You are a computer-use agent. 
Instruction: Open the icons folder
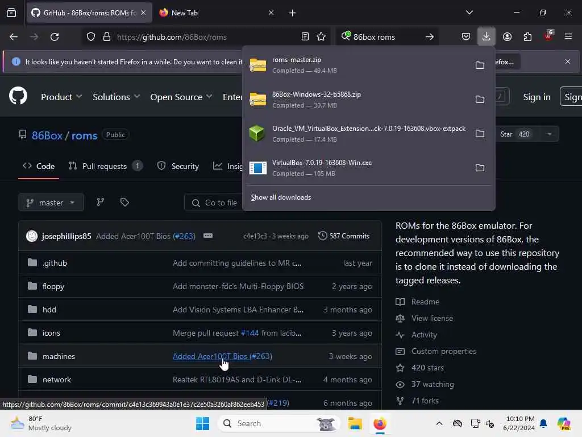(x=51, y=333)
